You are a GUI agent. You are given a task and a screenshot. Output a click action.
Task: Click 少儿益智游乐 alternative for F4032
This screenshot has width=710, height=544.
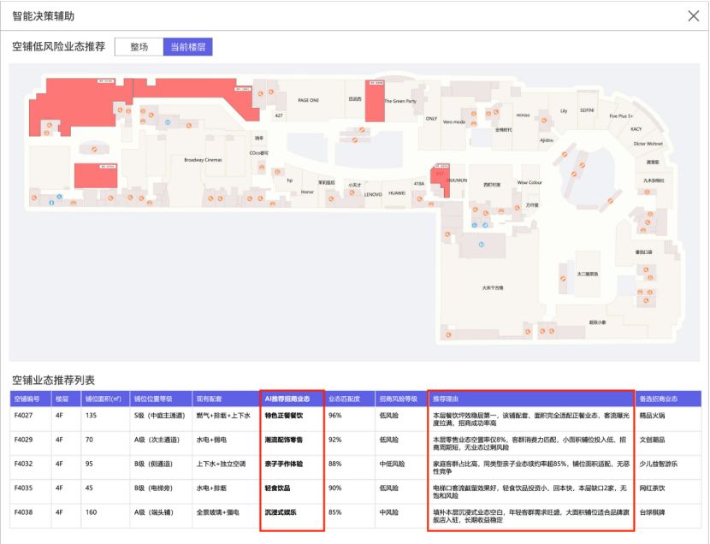pos(660,464)
